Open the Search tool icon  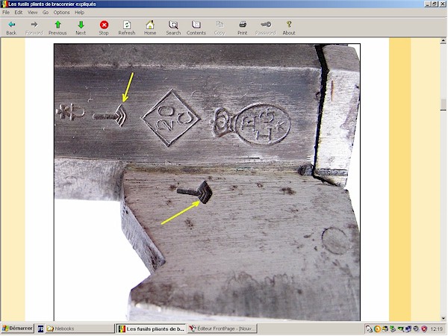[173, 25]
